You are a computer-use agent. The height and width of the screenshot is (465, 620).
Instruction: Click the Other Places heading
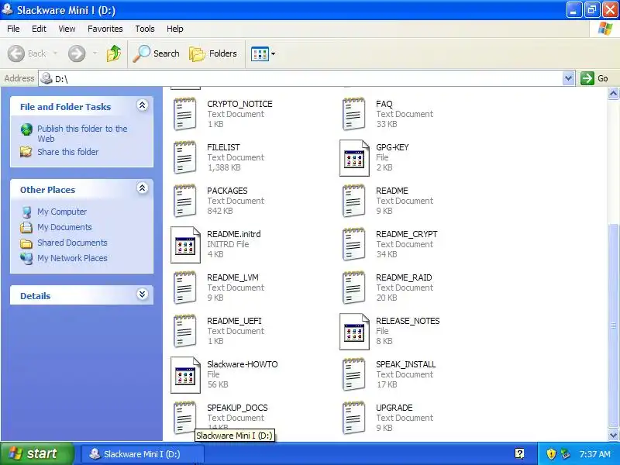pos(47,190)
